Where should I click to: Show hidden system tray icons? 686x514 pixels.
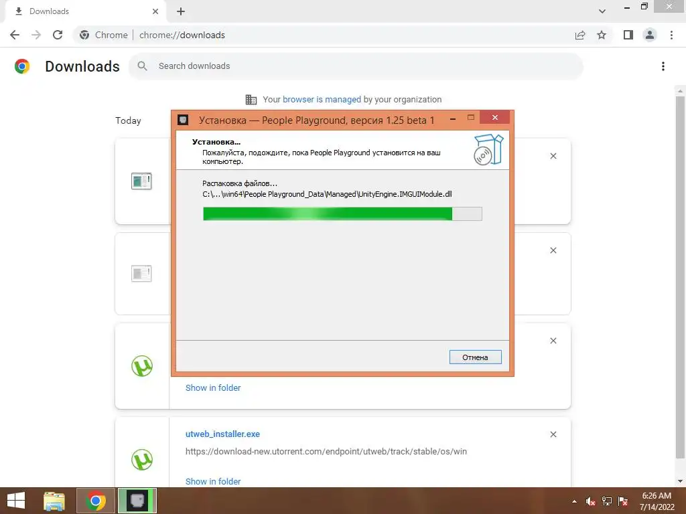click(574, 501)
